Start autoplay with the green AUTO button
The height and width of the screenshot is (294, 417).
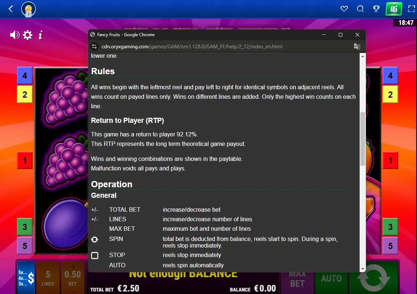[x=331, y=279]
